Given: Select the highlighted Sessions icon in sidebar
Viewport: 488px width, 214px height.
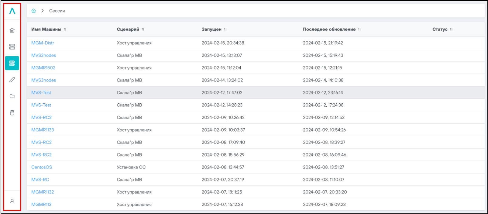Looking at the screenshot, I should coord(12,63).
